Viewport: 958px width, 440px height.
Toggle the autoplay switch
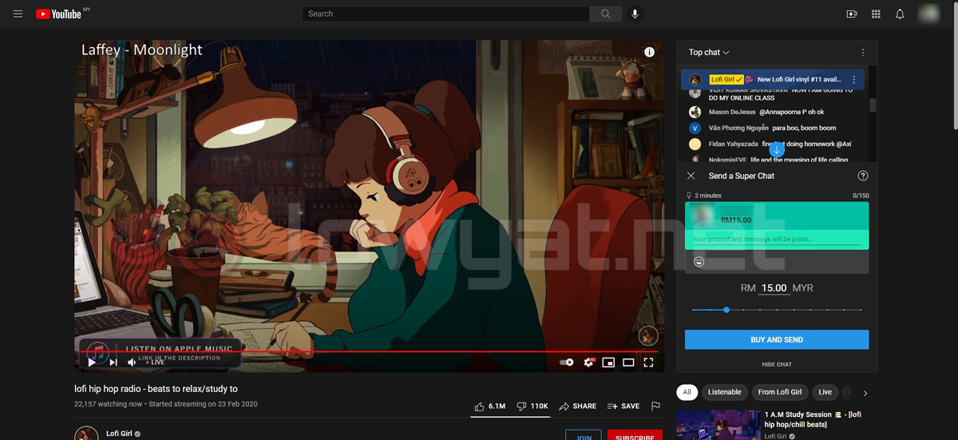click(x=567, y=363)
